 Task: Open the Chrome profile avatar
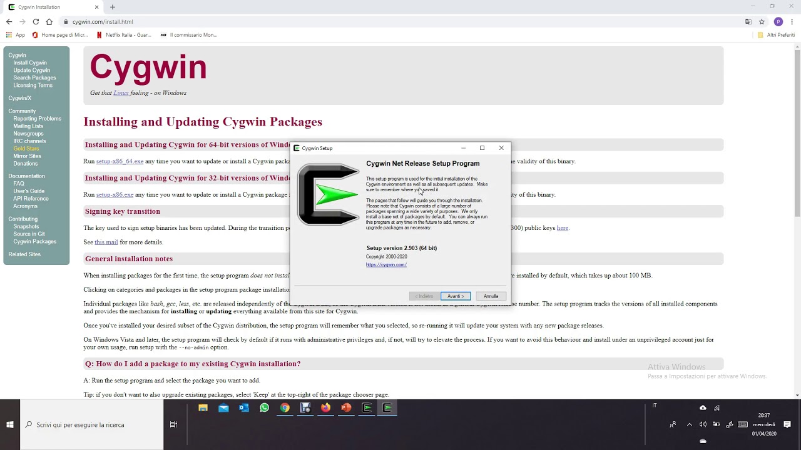pyautogui.click(x=778, y=21)
